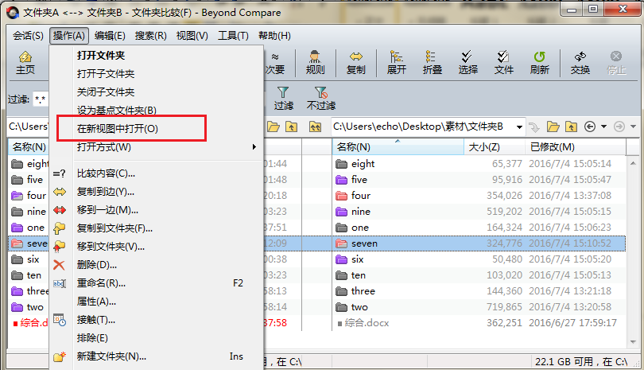
Task: Open the 视图(V) menu
Action: 192,36
